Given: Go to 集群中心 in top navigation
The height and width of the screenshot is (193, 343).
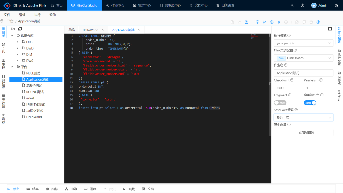Looking at the screenshot, I should (x=142, y=5).
